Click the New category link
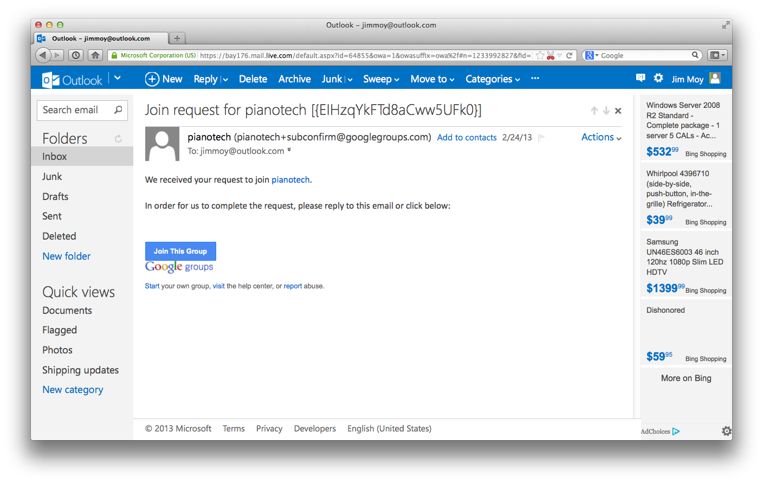Screen dimensions: 763x483 73,390
